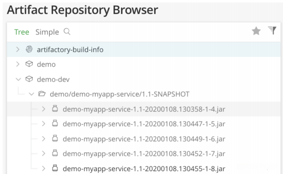The image size is (283, 174).
Task: Expand the 130447-1-5.jar artifact
Action: click(44, 123)
